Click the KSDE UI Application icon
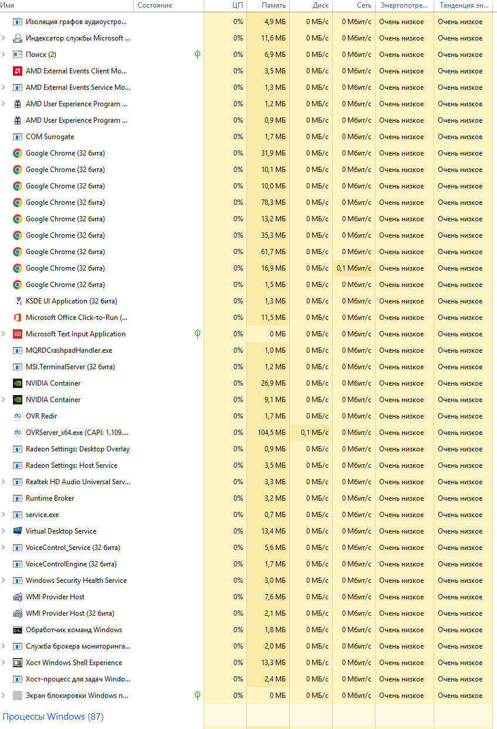The height and width of the screenshot is (729, 497). pyautogui.click(x=18, y=301)
